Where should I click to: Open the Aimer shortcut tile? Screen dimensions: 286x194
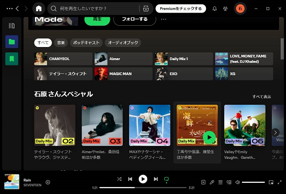(123, 59)
